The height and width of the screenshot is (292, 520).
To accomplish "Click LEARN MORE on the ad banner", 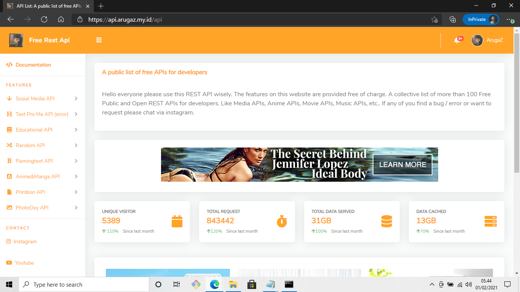I will click(402, 165).
